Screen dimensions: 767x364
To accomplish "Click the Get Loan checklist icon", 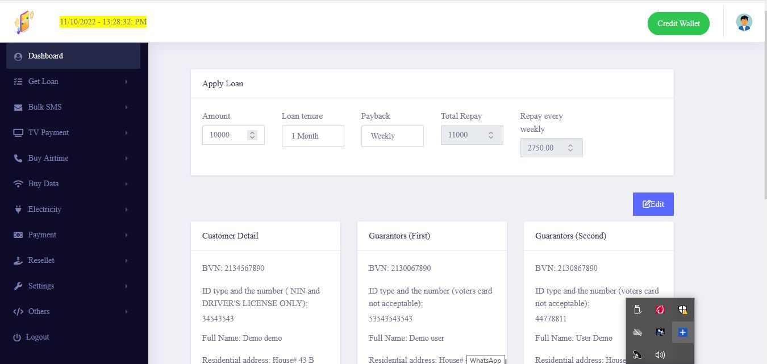I will point(18,82).
